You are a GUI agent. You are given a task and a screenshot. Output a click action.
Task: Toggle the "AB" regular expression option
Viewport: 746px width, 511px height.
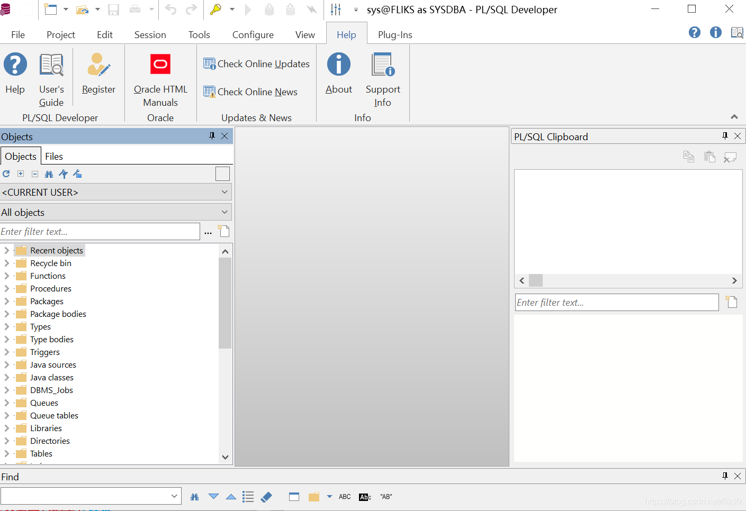coord(387,497)
